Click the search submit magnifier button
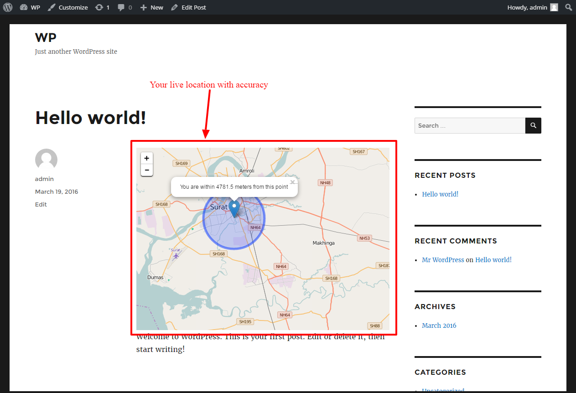 [x=533, y=125]
